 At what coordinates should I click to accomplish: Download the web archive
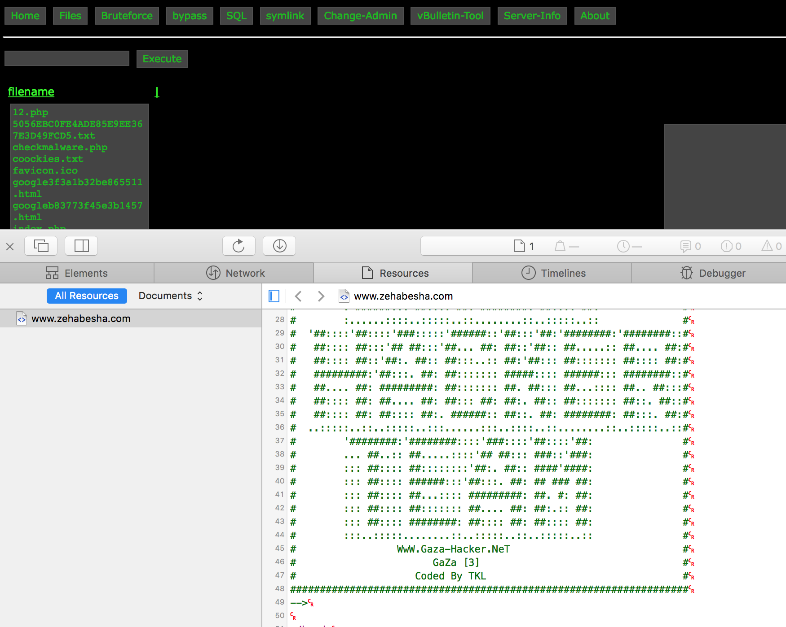[x=279, y=246]
